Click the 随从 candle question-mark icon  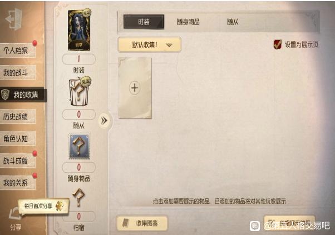[x=79, y=92]
